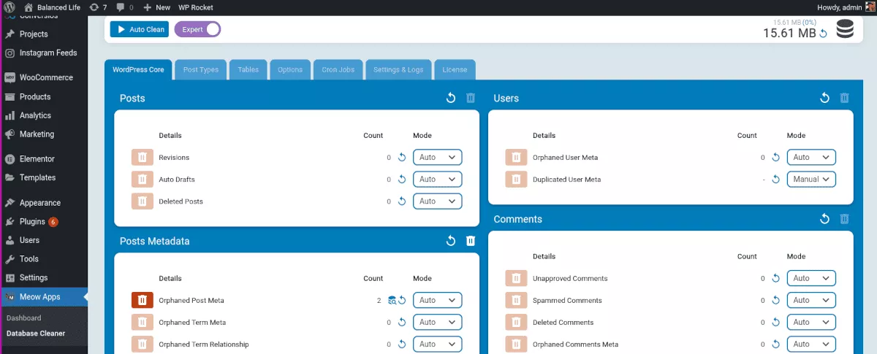Open Settings in the sidebar

(x=44, y=278)
